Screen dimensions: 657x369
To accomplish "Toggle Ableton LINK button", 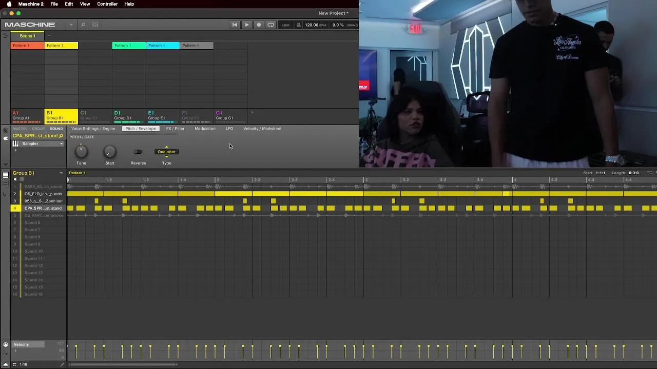I will pyautogui.click(x=286, y=25).
